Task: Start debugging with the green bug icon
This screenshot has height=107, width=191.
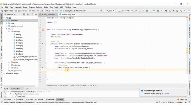Action: point(147,11)
